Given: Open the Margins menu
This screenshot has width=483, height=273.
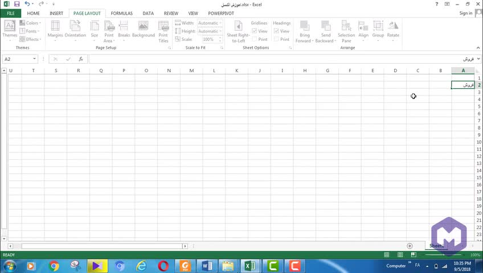Looking at the screenshot, I should [55, 31].
